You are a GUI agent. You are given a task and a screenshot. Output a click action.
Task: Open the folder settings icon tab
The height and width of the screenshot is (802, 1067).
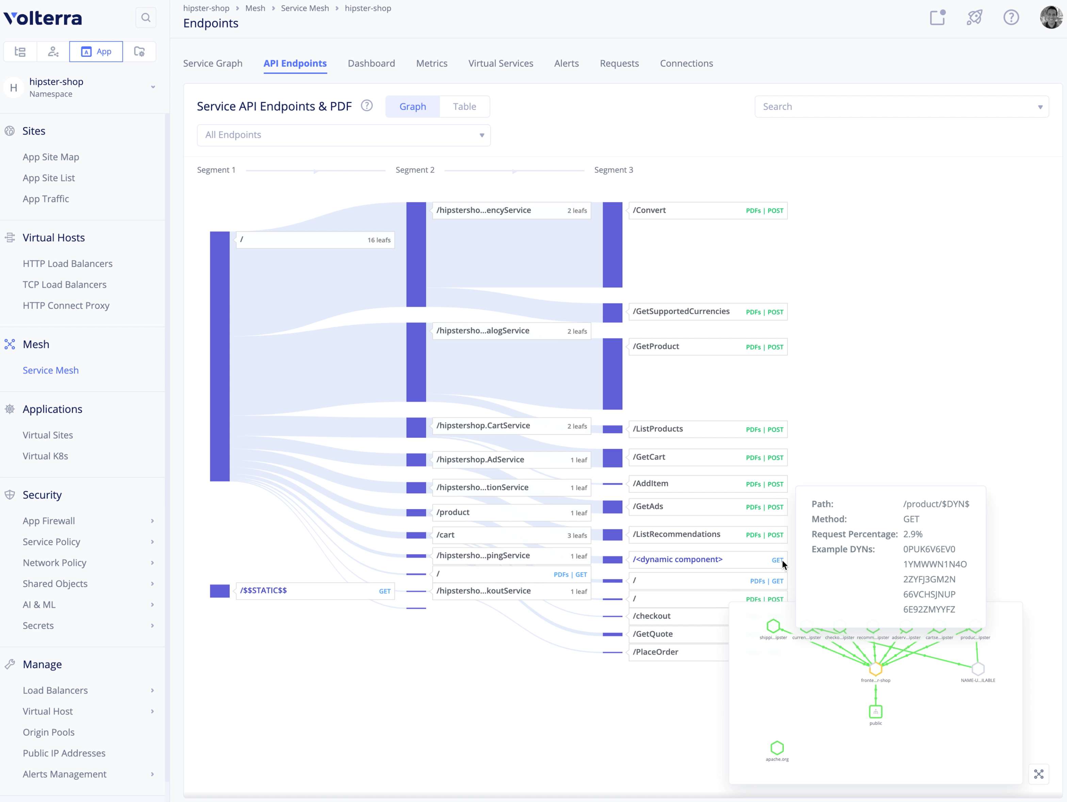(x=139, y=52)
